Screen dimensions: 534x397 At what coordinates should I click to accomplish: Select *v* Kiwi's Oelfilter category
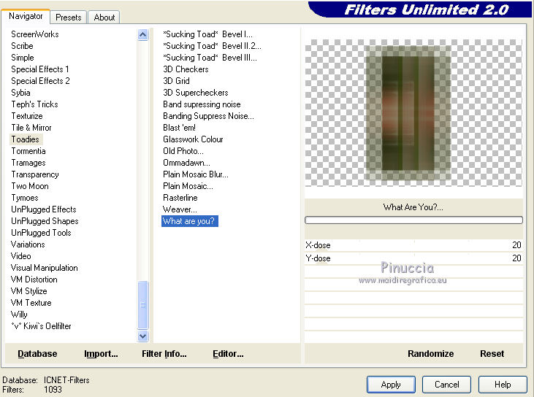tap(41, 326)
